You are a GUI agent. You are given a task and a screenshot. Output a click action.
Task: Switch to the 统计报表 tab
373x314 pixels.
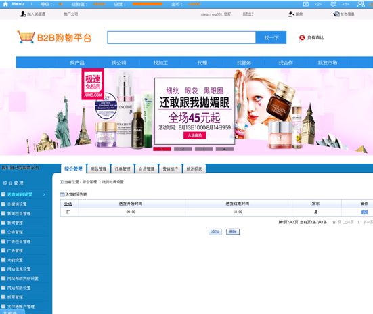(194, 169)
